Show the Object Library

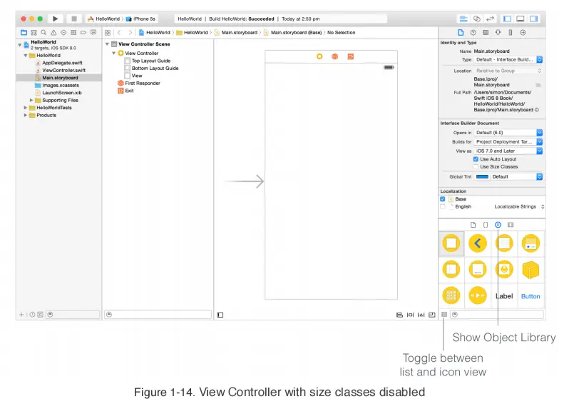pyautogui.click(x=498, y=225)
